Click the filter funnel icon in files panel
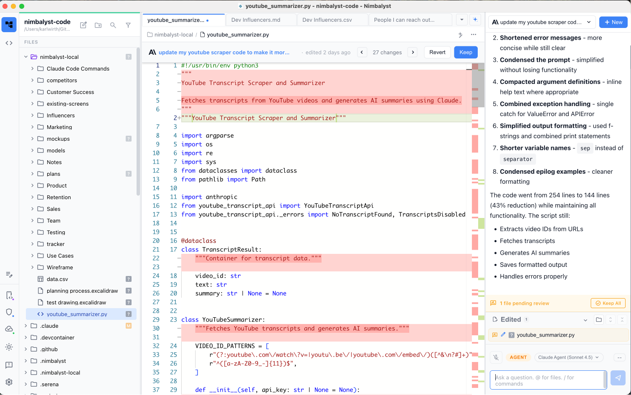 point(128,25)
